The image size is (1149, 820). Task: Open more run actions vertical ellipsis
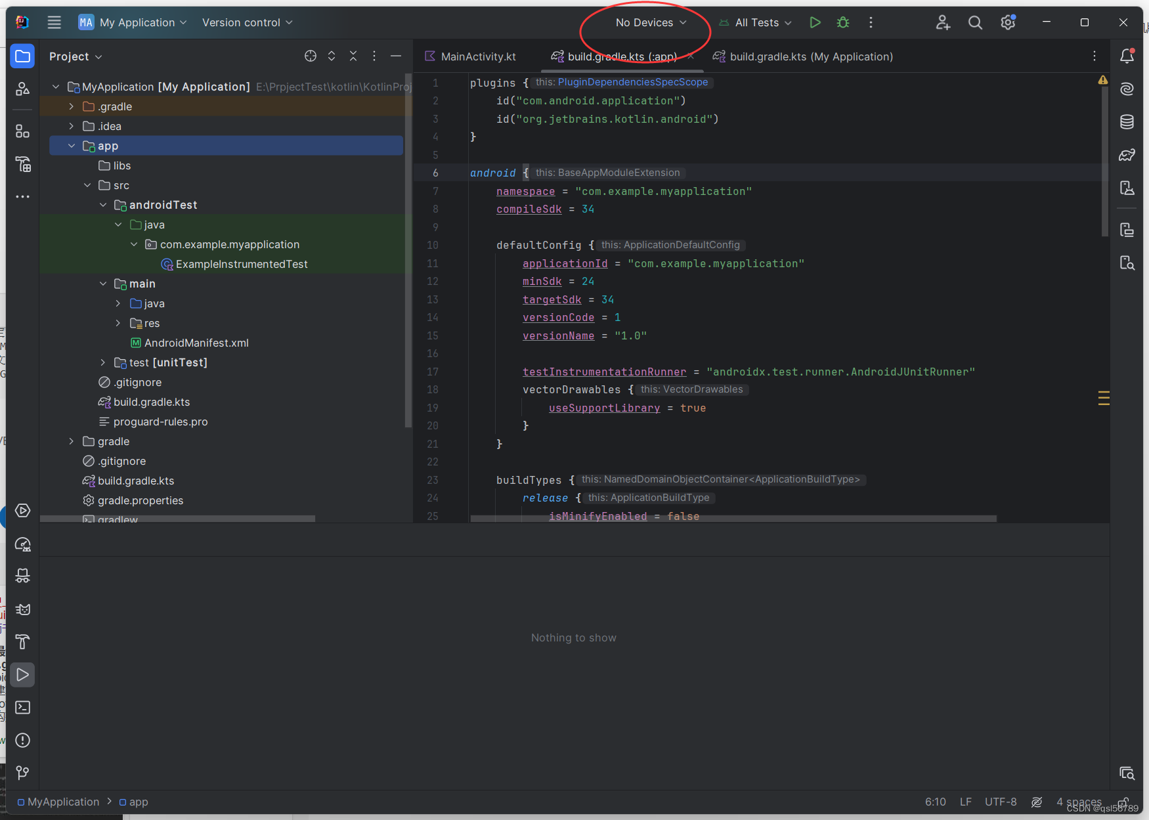(x=871, y=22)
